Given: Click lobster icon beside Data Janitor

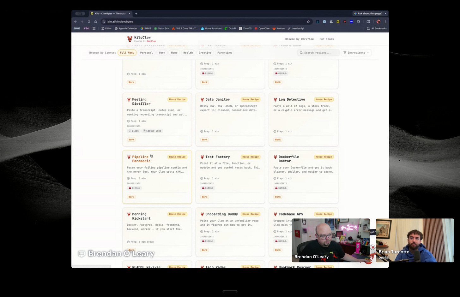Looking at the screenshot, I should click(202, 99).
